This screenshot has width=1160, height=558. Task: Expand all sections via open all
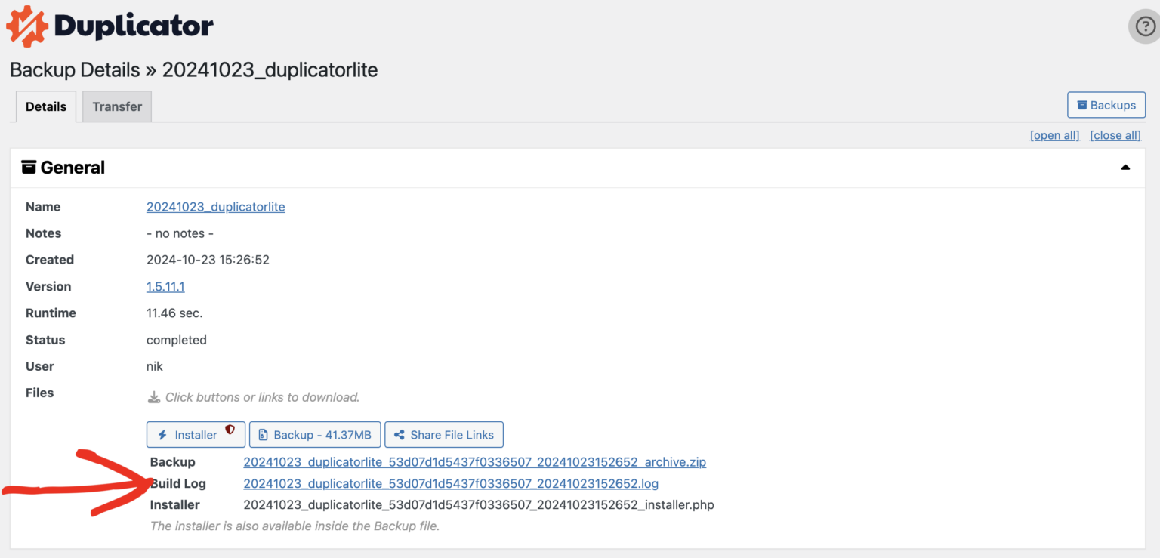1054,135
